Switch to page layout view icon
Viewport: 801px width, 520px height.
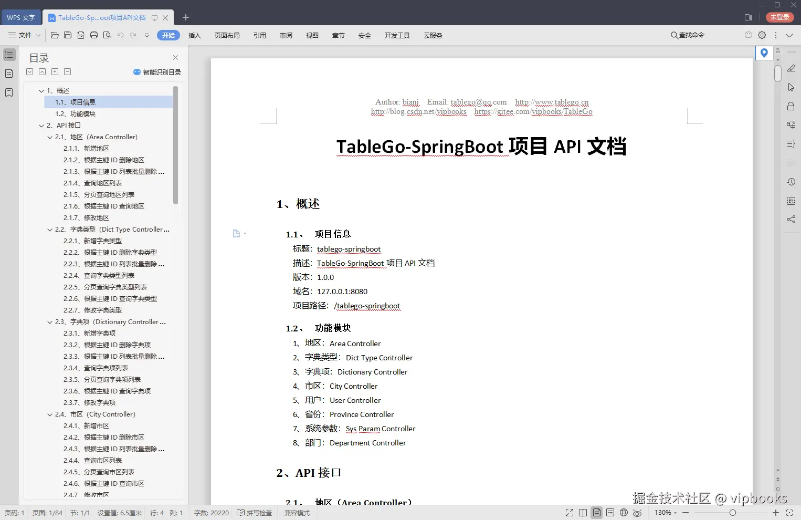[x=597, y=513]
